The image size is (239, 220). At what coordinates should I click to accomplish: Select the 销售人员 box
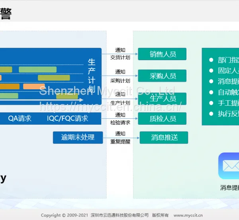point(162,54)
